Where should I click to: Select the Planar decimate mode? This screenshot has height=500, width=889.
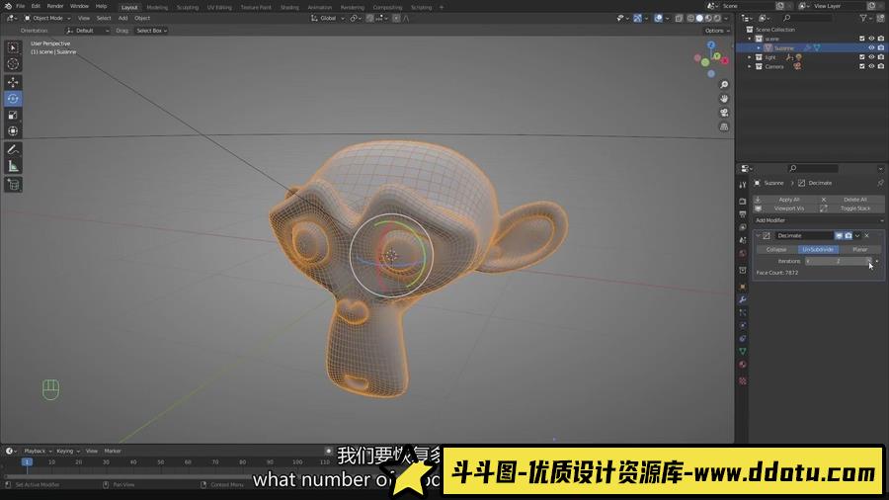[859, 249]
